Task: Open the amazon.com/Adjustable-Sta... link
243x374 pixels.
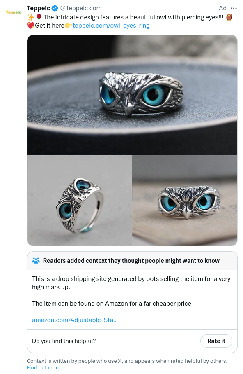Action: pos(75,320)
